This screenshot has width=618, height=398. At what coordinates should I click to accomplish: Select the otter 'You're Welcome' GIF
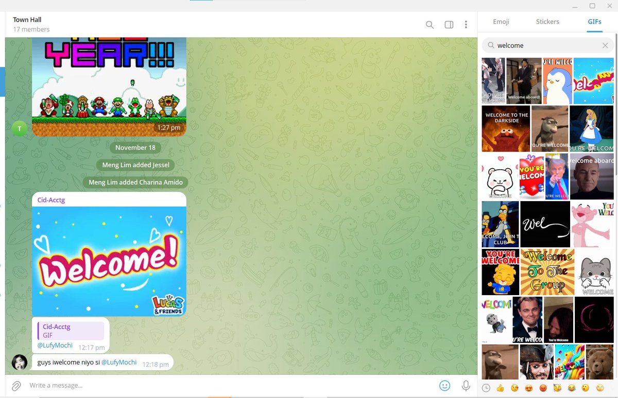(x=550, y=129)
